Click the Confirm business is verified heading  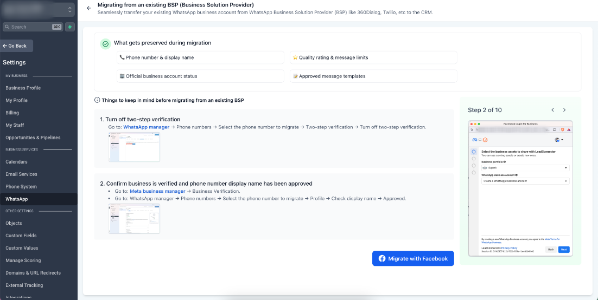pyautogui.click(x=206, y=184)
